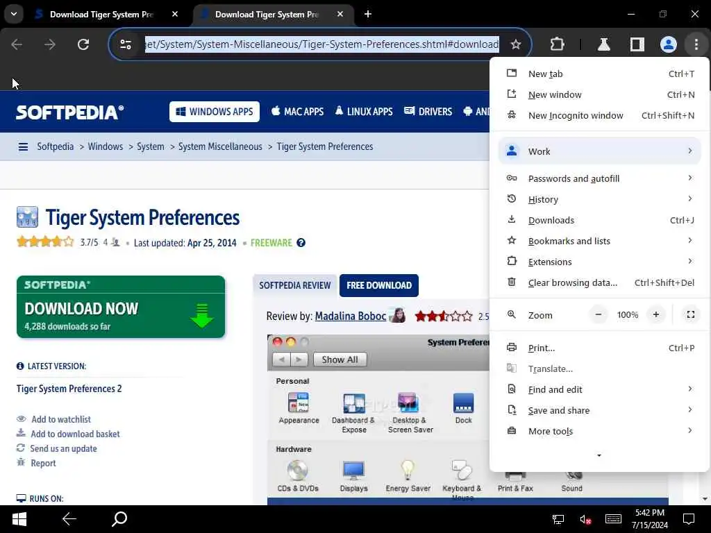
Task: Expand the History submenu
Action: [x=599, y=199]
